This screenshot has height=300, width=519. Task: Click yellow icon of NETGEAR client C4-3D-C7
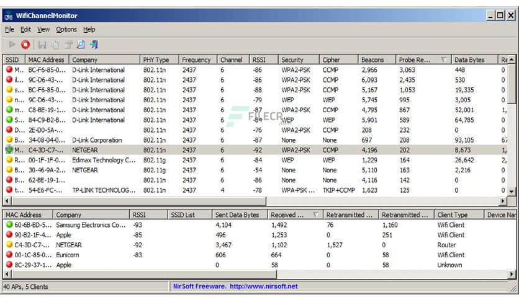[9, 244]
